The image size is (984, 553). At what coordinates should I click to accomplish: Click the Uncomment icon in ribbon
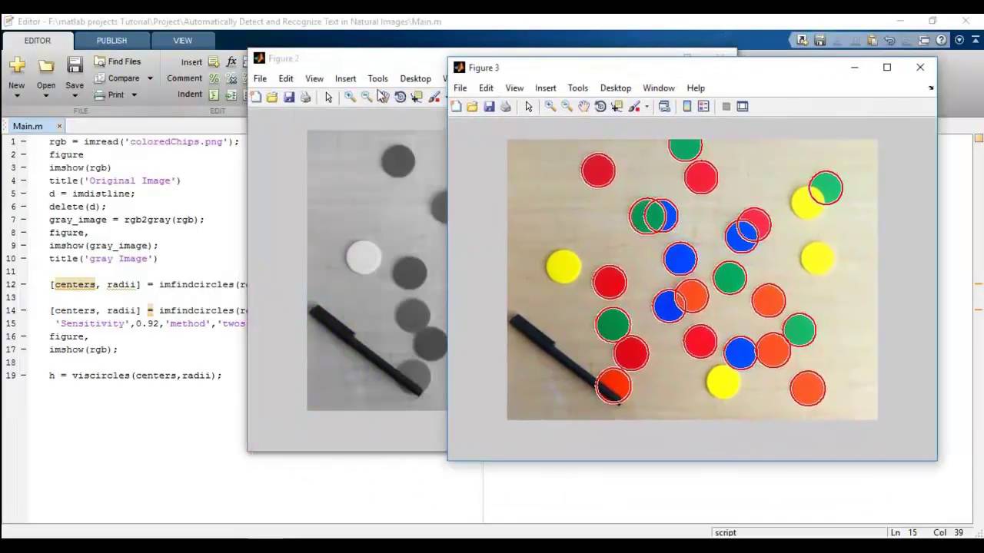pyautogui.click(x=231, y=78)
